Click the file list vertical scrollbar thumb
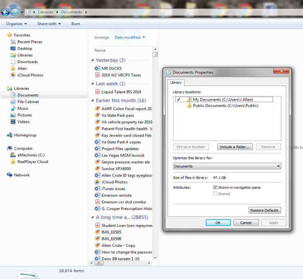This screenshot has height=279, width=303. click(x=155, y=54)
